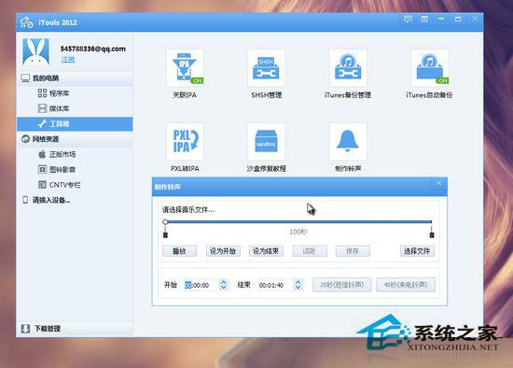The image size is (513, 368).
Task: Click the 开始 time spinner arrows
Action: tap(224, 285)
